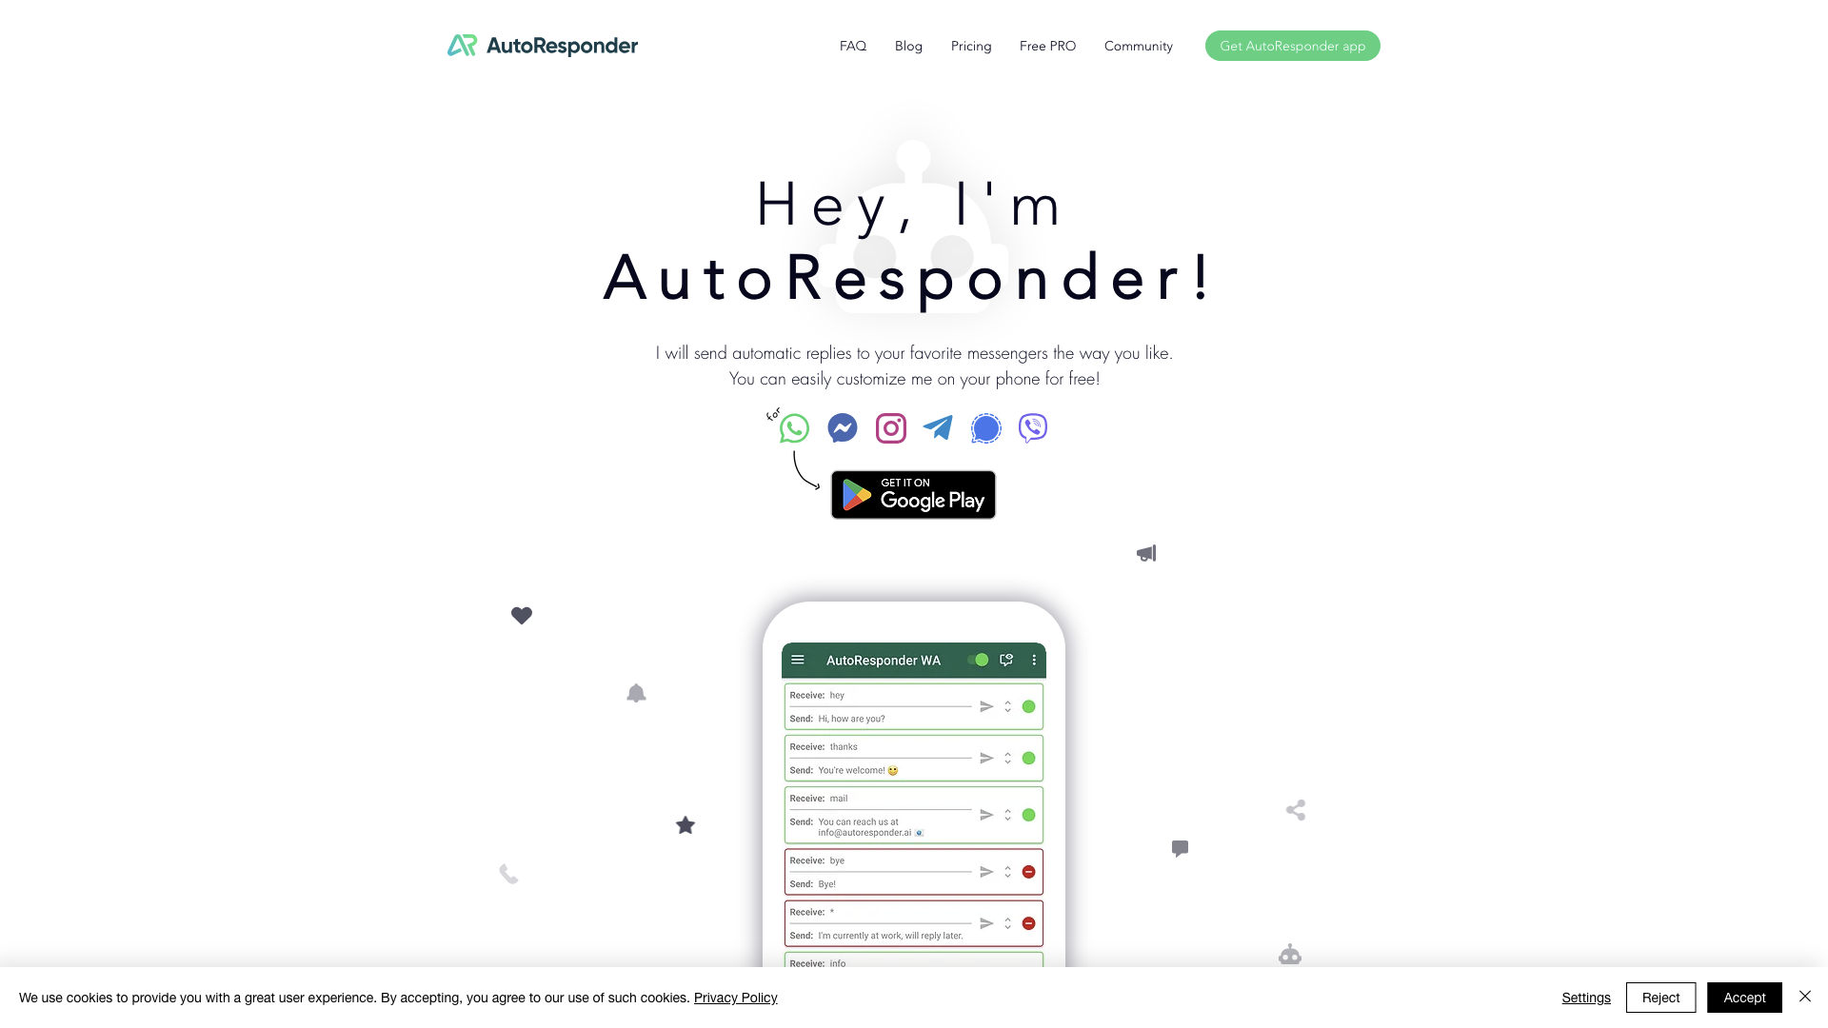Select the Signal messenger icon
This screenshot has height=1028, width=1828.
point(985,428)
